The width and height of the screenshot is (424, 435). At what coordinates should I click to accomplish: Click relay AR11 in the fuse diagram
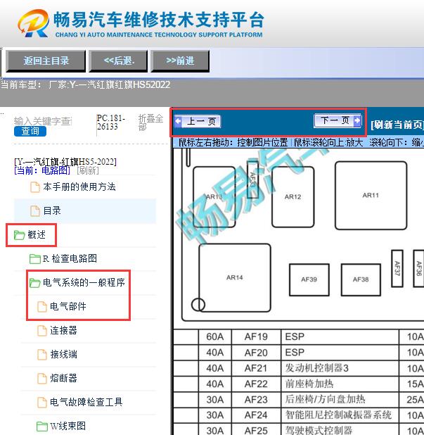tap(371, 196)
